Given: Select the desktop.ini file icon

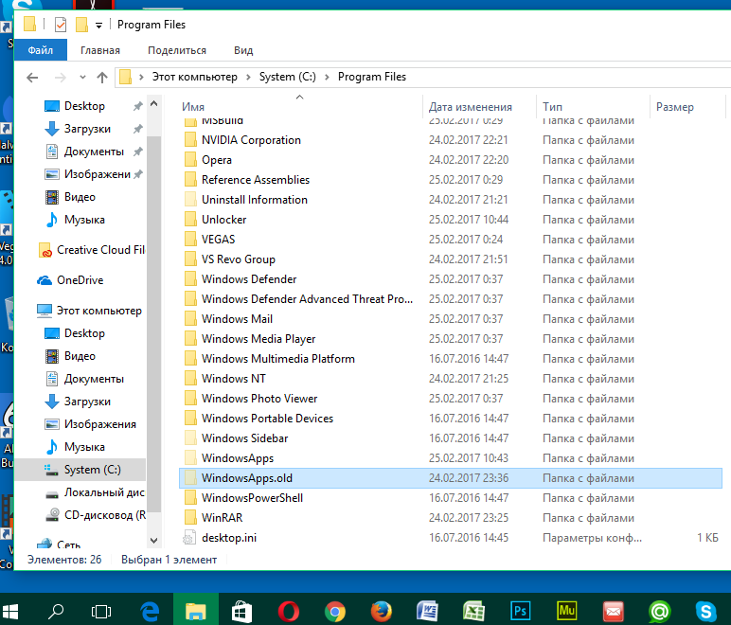Looking at the screenshot, I should [x=189, y=538].
